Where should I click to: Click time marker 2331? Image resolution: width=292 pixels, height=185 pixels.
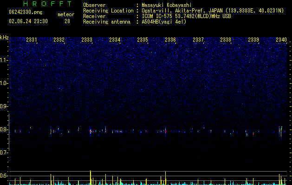(32, 39)
